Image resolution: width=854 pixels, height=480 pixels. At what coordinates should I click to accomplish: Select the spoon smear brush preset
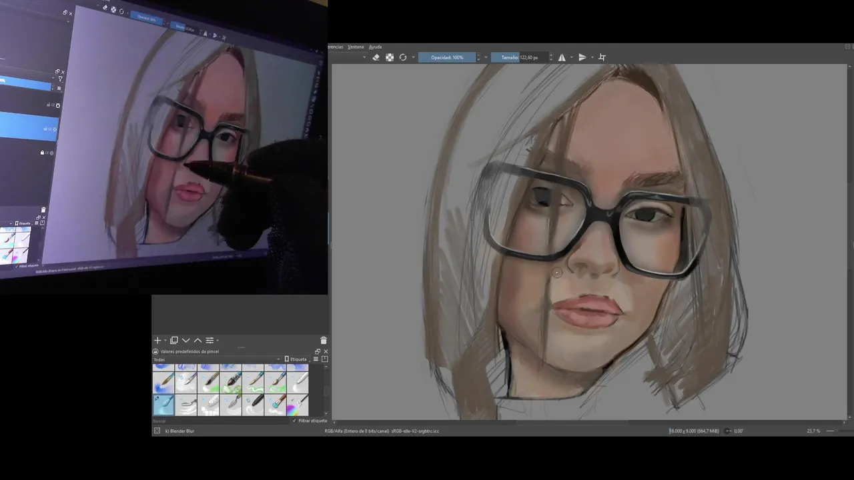coord(186,405)
